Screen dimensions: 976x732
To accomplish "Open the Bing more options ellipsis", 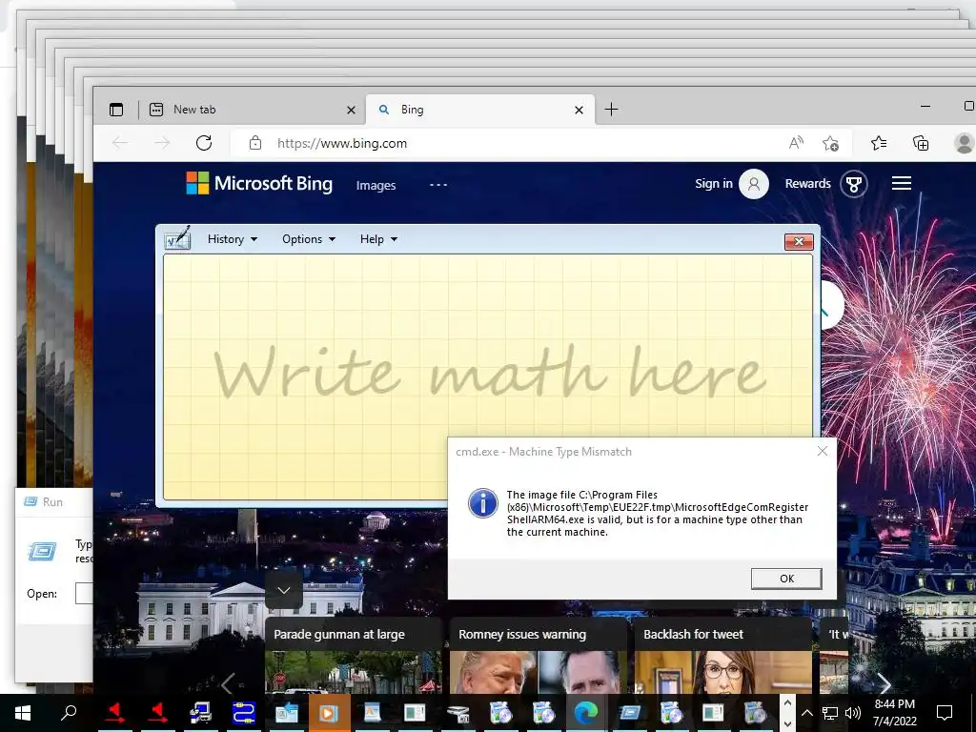I will [438, 185].
